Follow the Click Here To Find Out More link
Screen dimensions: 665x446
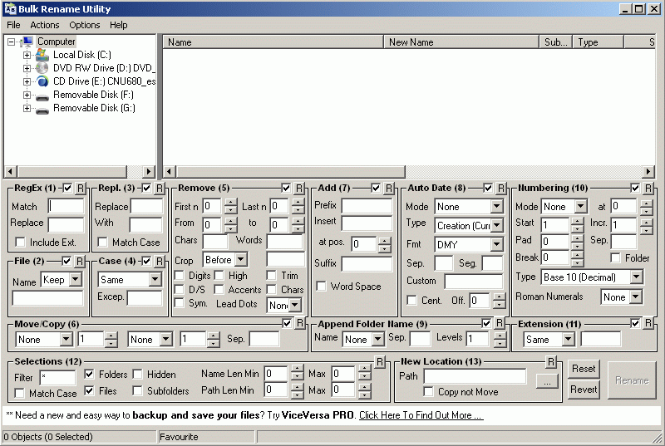coord(421,415)
